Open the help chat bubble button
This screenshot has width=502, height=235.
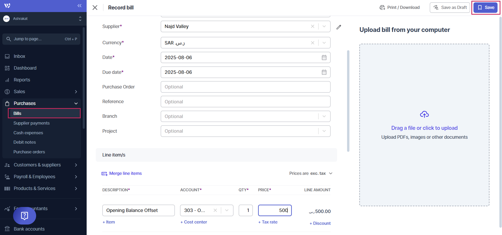click(x=24, y=216)
